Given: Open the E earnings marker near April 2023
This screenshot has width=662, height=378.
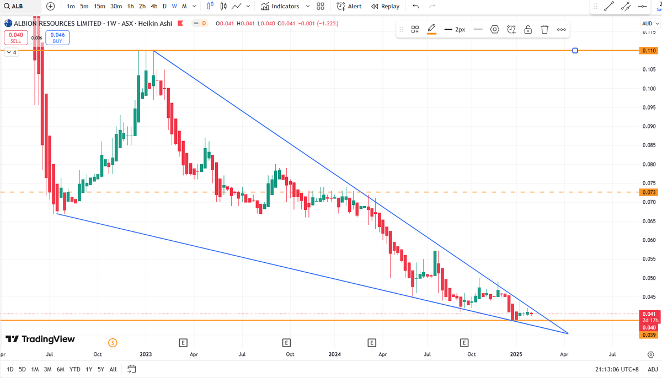Looking at the screenshot, I should click(x=183, y=343).
